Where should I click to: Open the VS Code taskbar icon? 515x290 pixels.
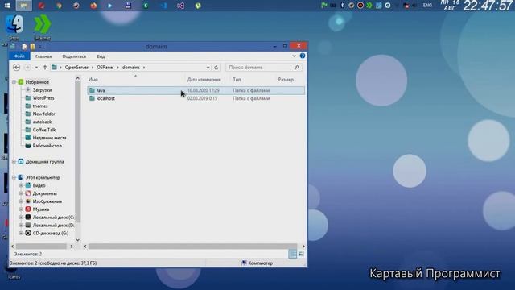click(x=163, y=6)
